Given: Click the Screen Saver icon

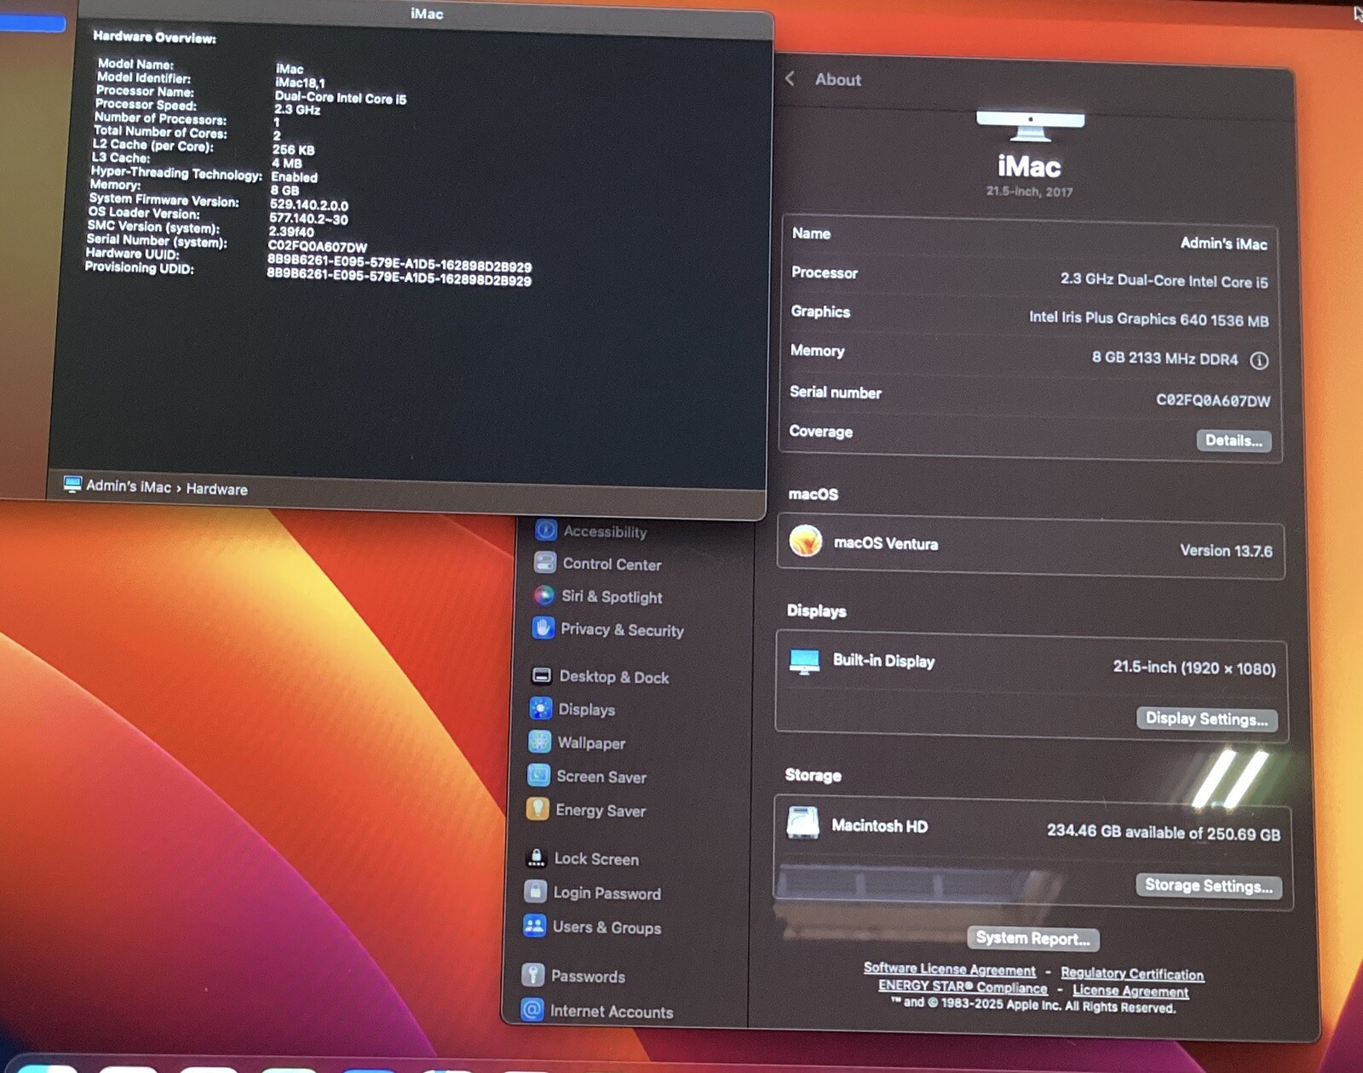Looking at the screenshot, I should (538, 775).
